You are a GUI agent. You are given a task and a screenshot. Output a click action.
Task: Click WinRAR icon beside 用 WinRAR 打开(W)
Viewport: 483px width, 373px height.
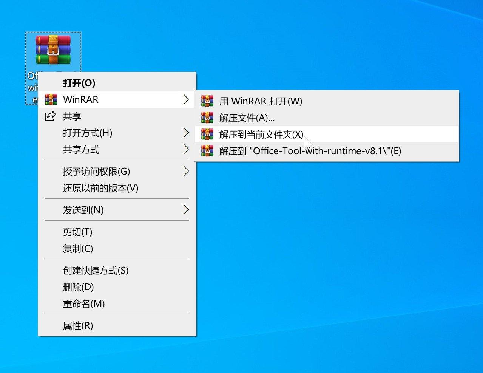click(x=207, y=101)
